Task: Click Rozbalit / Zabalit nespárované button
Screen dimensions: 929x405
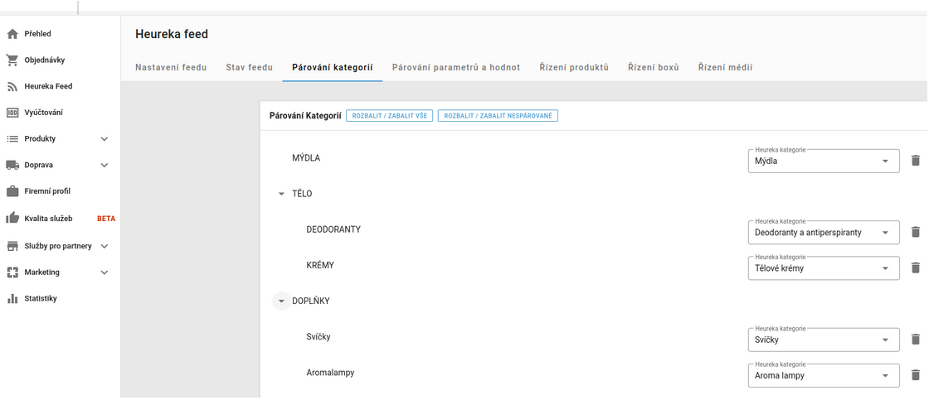Action: [498, 116]
